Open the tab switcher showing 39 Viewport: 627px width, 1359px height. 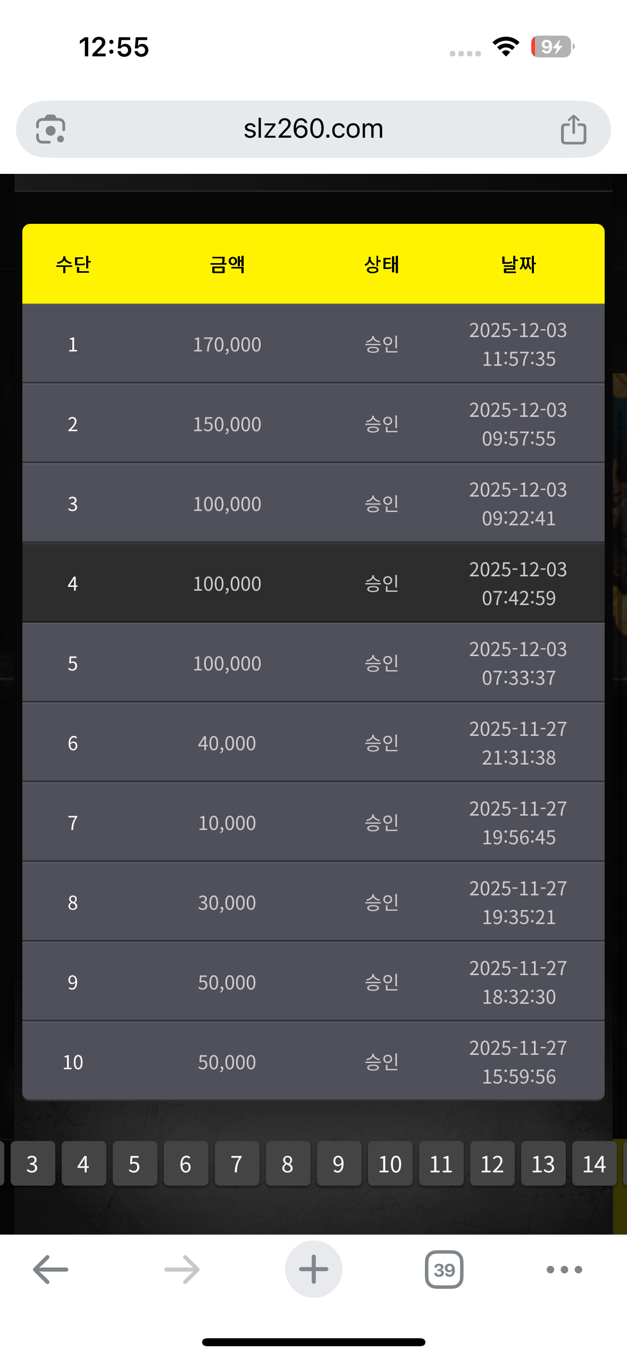444,1270
